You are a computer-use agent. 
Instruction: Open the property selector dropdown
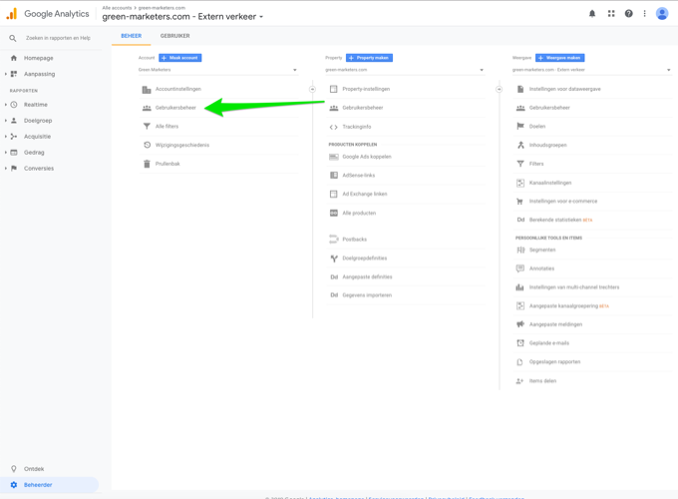click(x=404, y=70)
